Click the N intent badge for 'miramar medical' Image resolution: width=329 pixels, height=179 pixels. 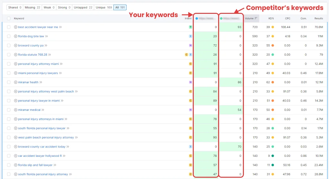[190, 110]
